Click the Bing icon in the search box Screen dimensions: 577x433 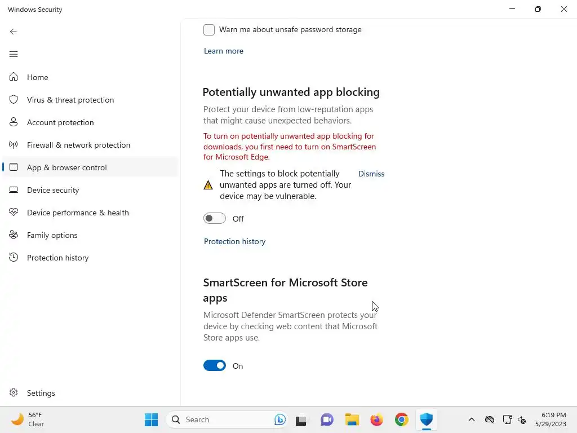pyautogui.click(x=280, y=419)
